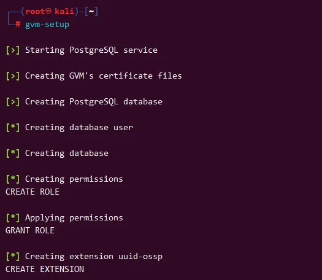The height and width of the screenshot is (280, 322).
Task: Click the CREATE EXTENSION output line
Action: [x=45, y=269]
